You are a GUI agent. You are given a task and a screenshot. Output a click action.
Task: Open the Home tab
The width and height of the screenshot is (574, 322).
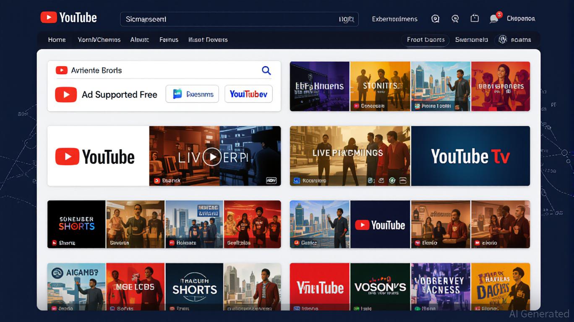pyautogui.click(x=57, y=40)
